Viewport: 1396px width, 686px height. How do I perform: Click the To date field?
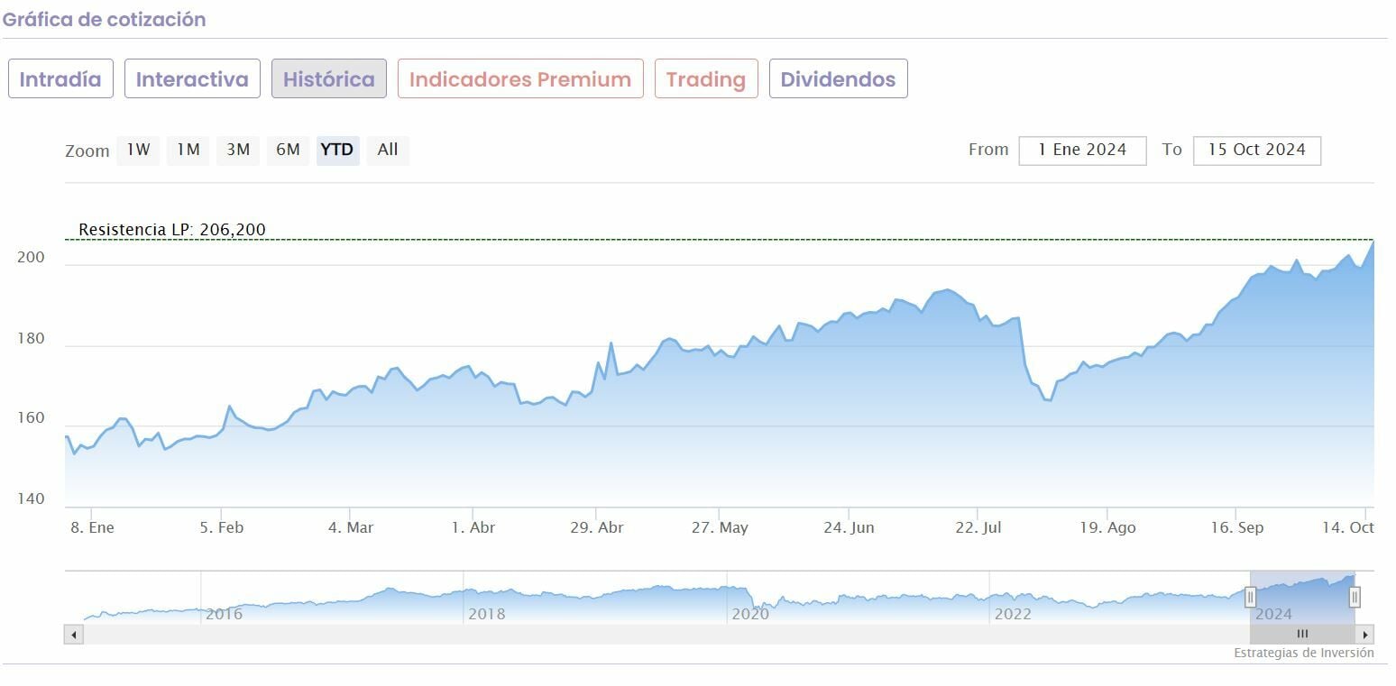(x=1256, y=151)
